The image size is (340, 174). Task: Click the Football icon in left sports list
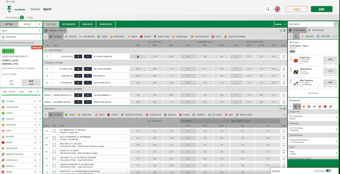3,101
